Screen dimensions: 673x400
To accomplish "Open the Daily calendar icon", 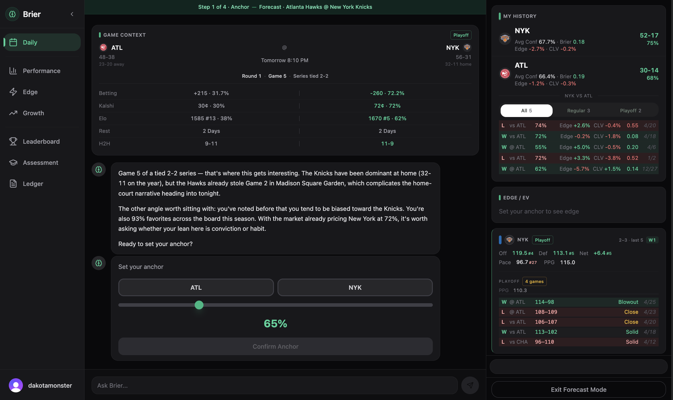I will click(13, 42).
